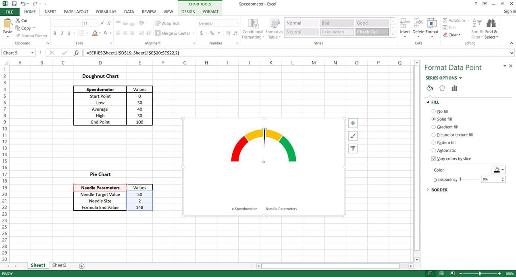Click the Merge & Center button
This screenshot has width=516, height=277.
(172, 33)
